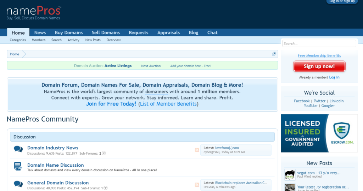Click the Discussion category header

click(142, 137)
